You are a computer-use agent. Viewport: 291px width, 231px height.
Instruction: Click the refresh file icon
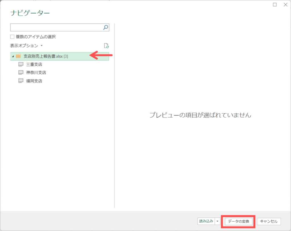point(106,46)
